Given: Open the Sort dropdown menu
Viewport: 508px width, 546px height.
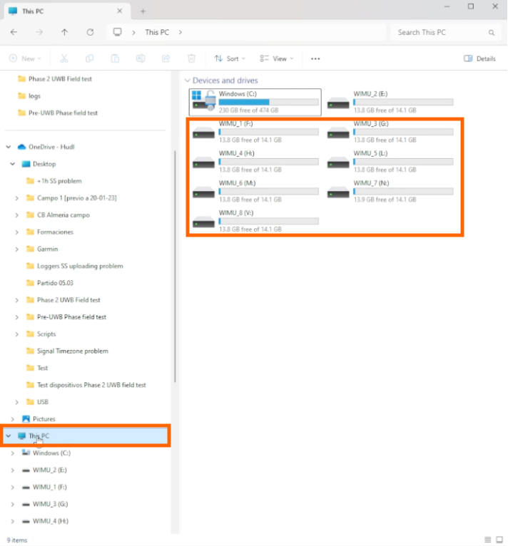Looking at the screenshot, I should pyautogui.click(x=230, y=58).
